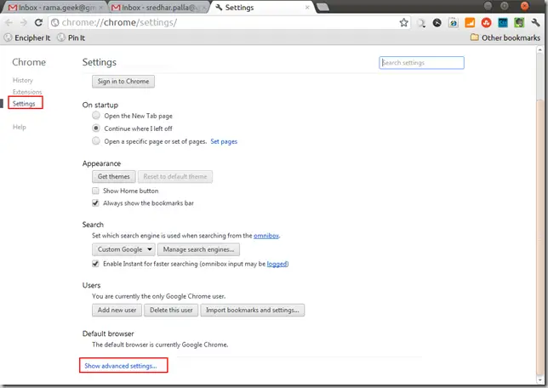The height and width of the screenshot is (388, 548).
Task: Click Import bookmarks and settings button
Action: [253, 310]
